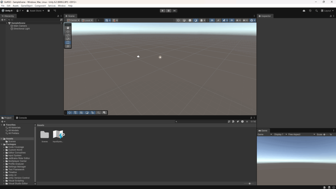Viewport: 336px width, 189px height.
Task: Select the Hand view tool
Action: click(x=68, y=28)
